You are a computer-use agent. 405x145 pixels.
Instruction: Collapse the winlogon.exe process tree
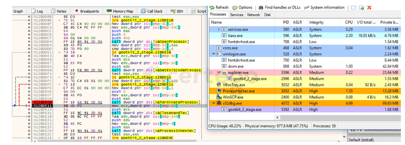213,54
